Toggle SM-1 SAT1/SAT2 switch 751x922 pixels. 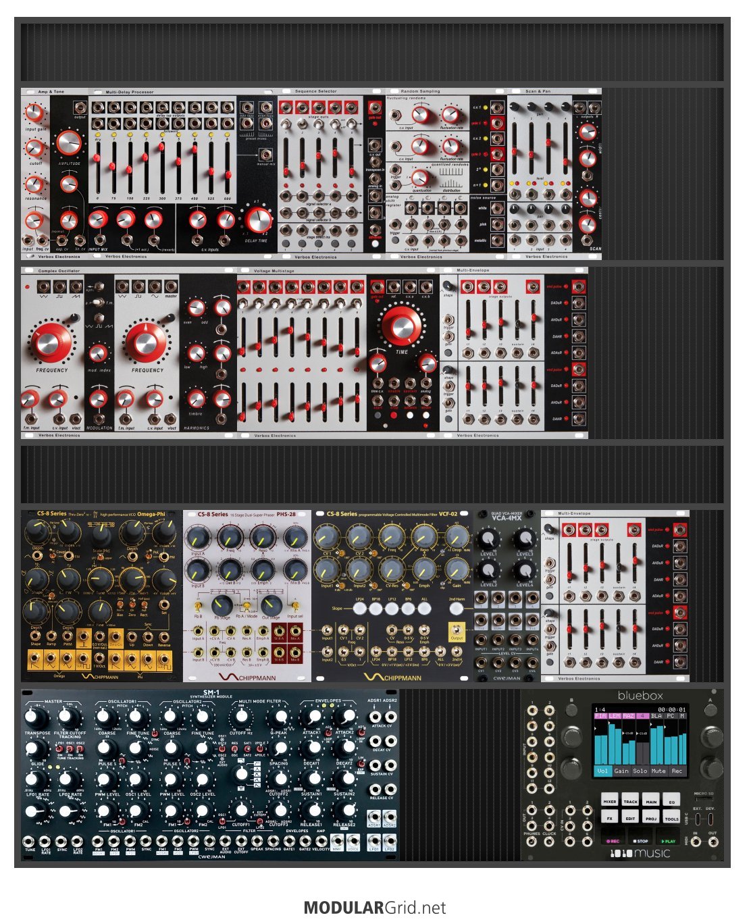(x=247, y=748)
